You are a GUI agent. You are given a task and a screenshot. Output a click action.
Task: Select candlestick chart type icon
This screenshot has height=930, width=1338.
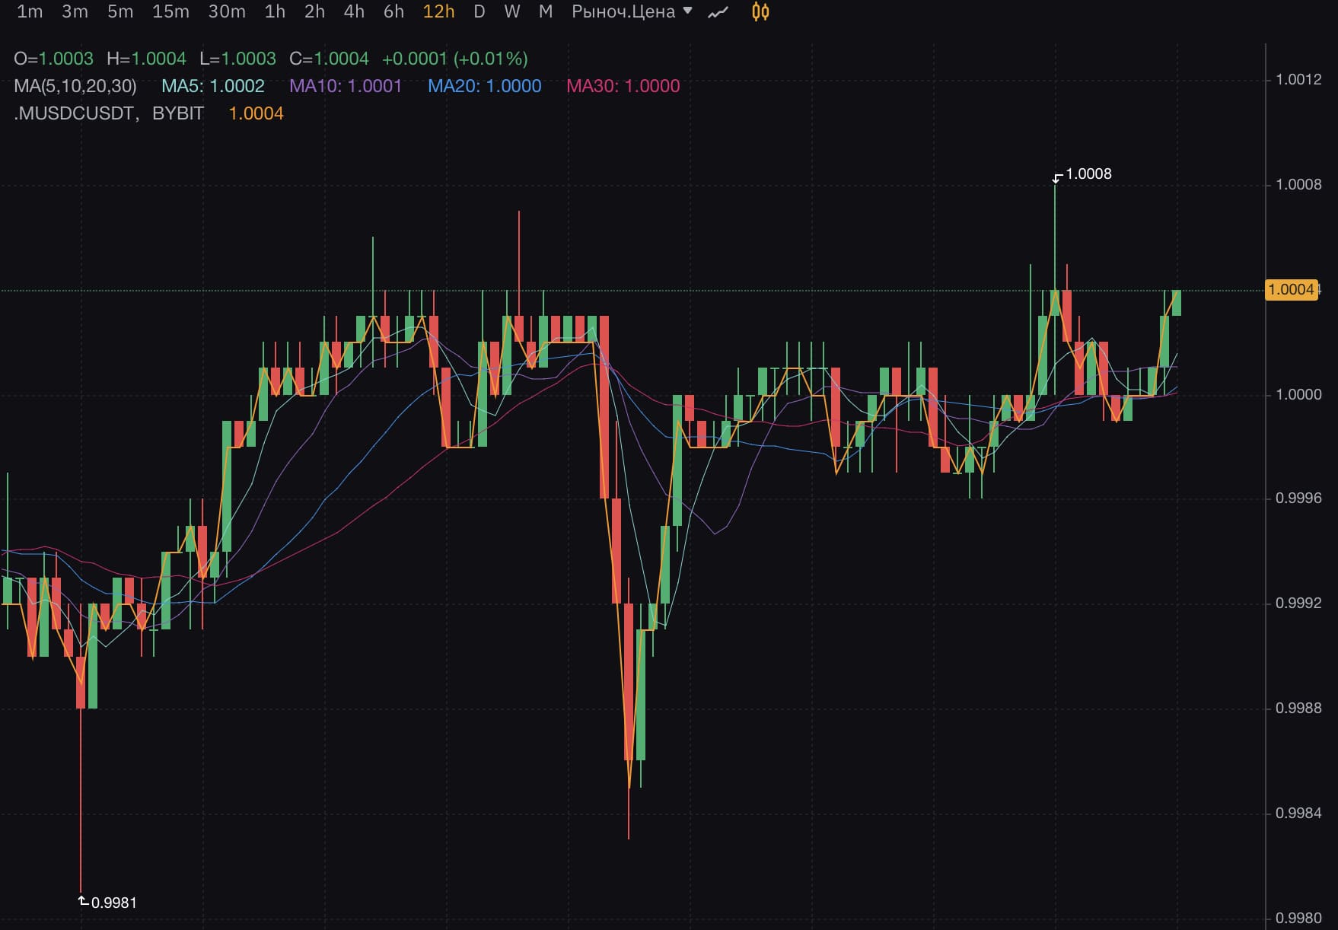click(x=760, y=11)
